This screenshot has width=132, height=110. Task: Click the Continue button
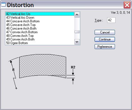point(105,39)
